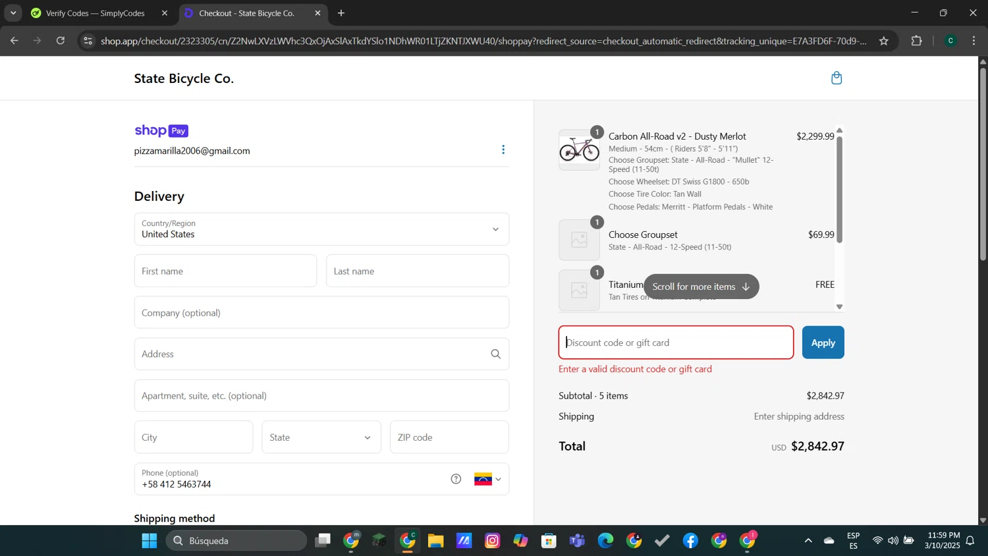The image size is (988, 556).
Task: Open the Shop Pay account options menu
Action: [503, 150]
